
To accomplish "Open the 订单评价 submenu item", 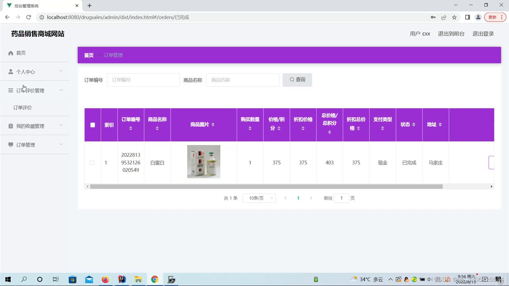I will tap(23, 108).
